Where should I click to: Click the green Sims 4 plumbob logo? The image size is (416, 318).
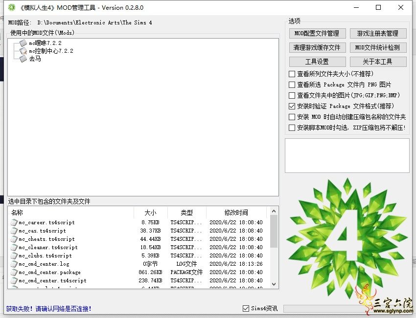click(x=347, y=238)
